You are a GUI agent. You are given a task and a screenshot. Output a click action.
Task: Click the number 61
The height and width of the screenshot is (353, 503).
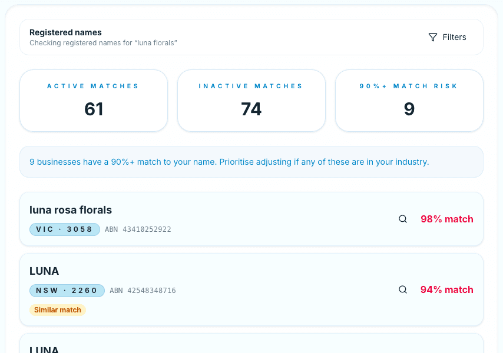click(x=94, y=109)
